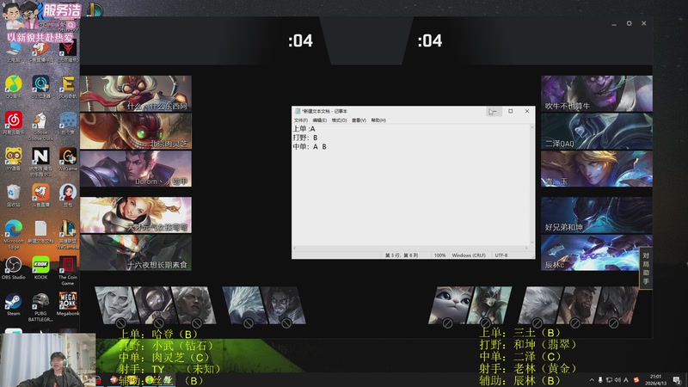Open the game client settings gear icon
Screen dimensions: 688x387
[x=630, y=23]
